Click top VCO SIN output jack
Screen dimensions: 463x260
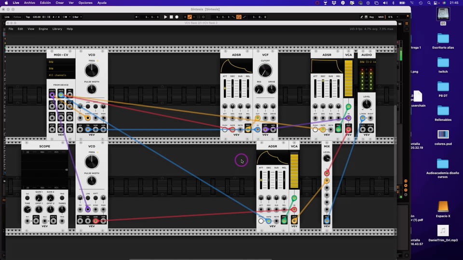[80, 130]
